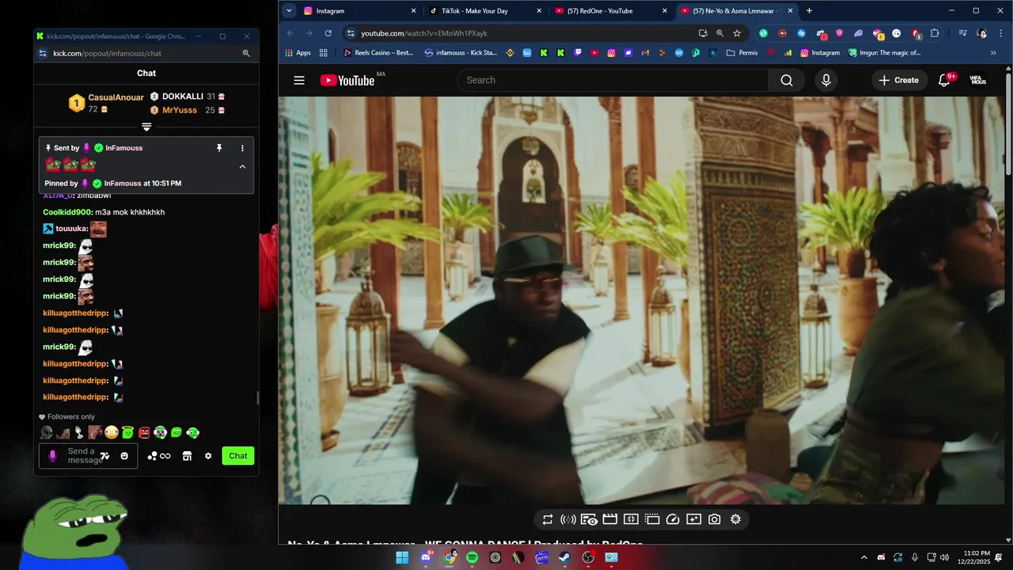Insert the red angry quick emote
The image size is (1013, 570).
click(144, 432)
